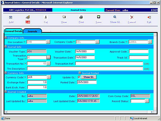Click the Save disk icon
Screen dimensions: 161x121
[x=98, y=17]
